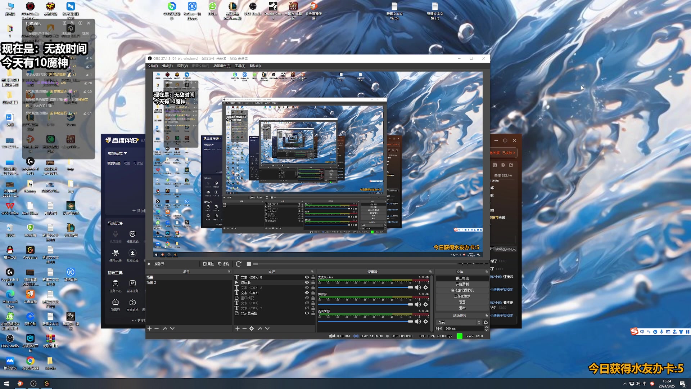Show the 文本 (GDI+) 3 source
The width and height of the screenshot is (691, 389).
click(307, 308)
